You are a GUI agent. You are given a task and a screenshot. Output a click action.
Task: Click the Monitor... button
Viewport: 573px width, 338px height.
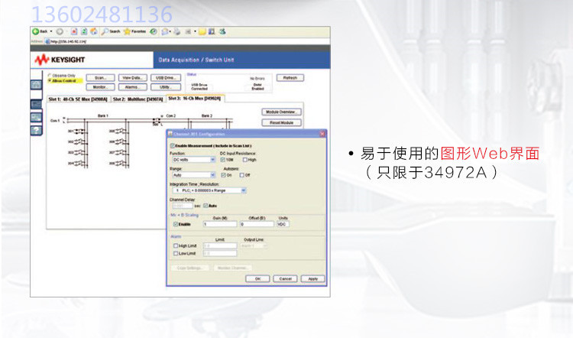[x=101, y=87]
